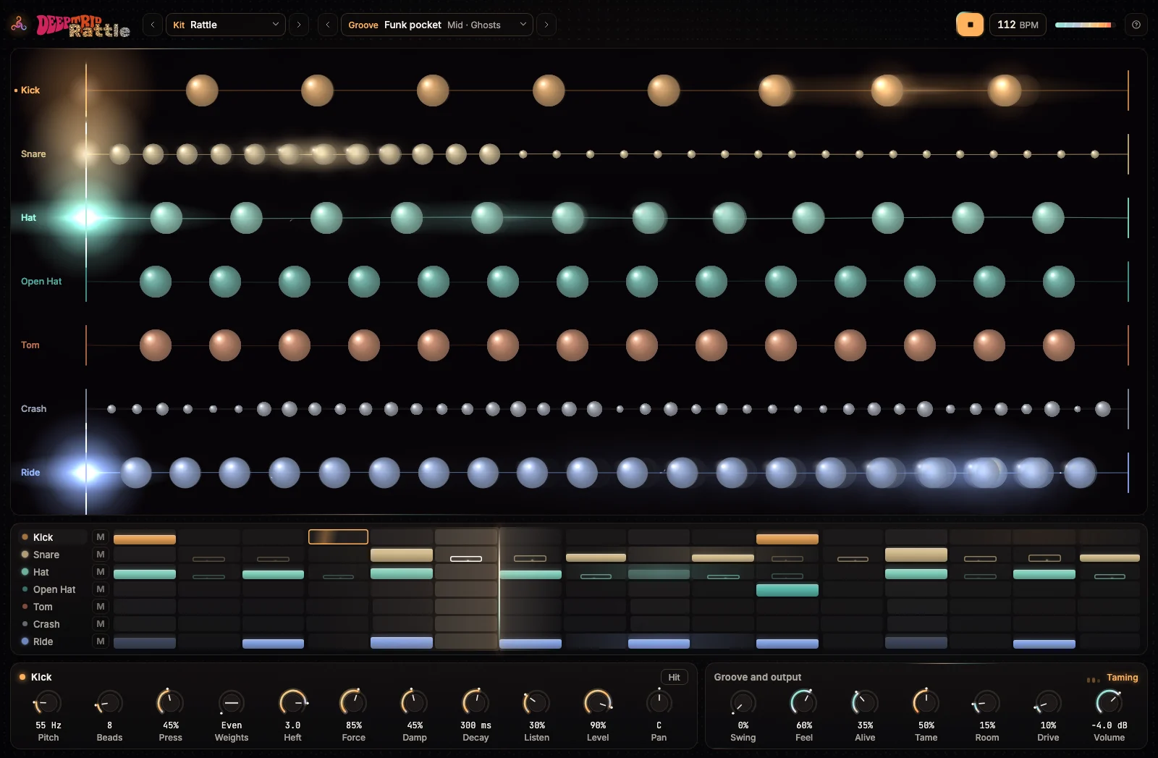Screen dimensions: 1158x758
Task: Click the Drive knob at 10%
Action: click(1048, 702)
